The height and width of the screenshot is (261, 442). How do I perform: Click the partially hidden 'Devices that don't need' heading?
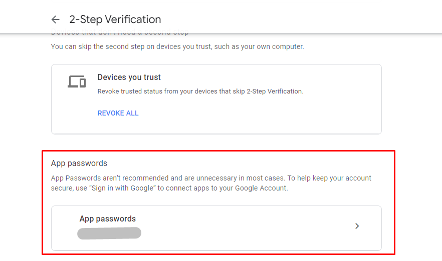[120, 33]
